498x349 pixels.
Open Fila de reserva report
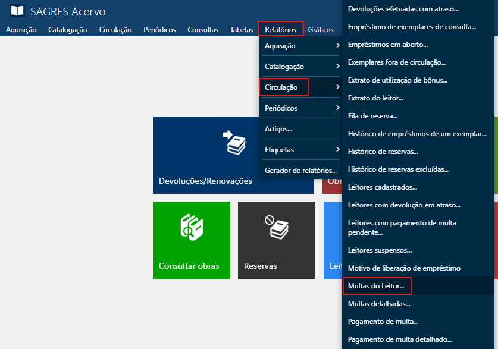(372, 116)
